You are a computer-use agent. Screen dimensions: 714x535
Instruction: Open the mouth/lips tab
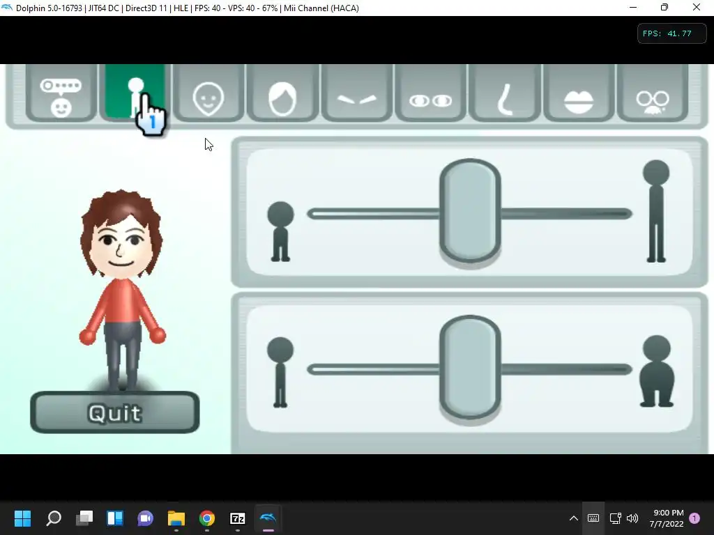pyautogui.click(x=579, y=93)
